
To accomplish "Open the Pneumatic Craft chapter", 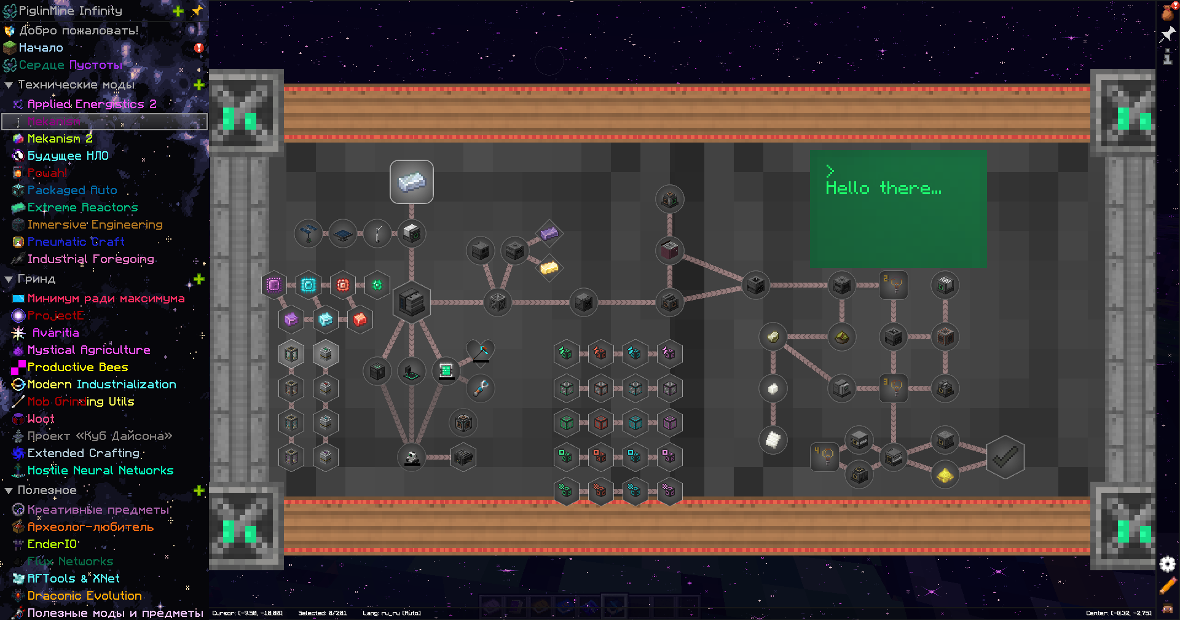I will coord(104,241).
